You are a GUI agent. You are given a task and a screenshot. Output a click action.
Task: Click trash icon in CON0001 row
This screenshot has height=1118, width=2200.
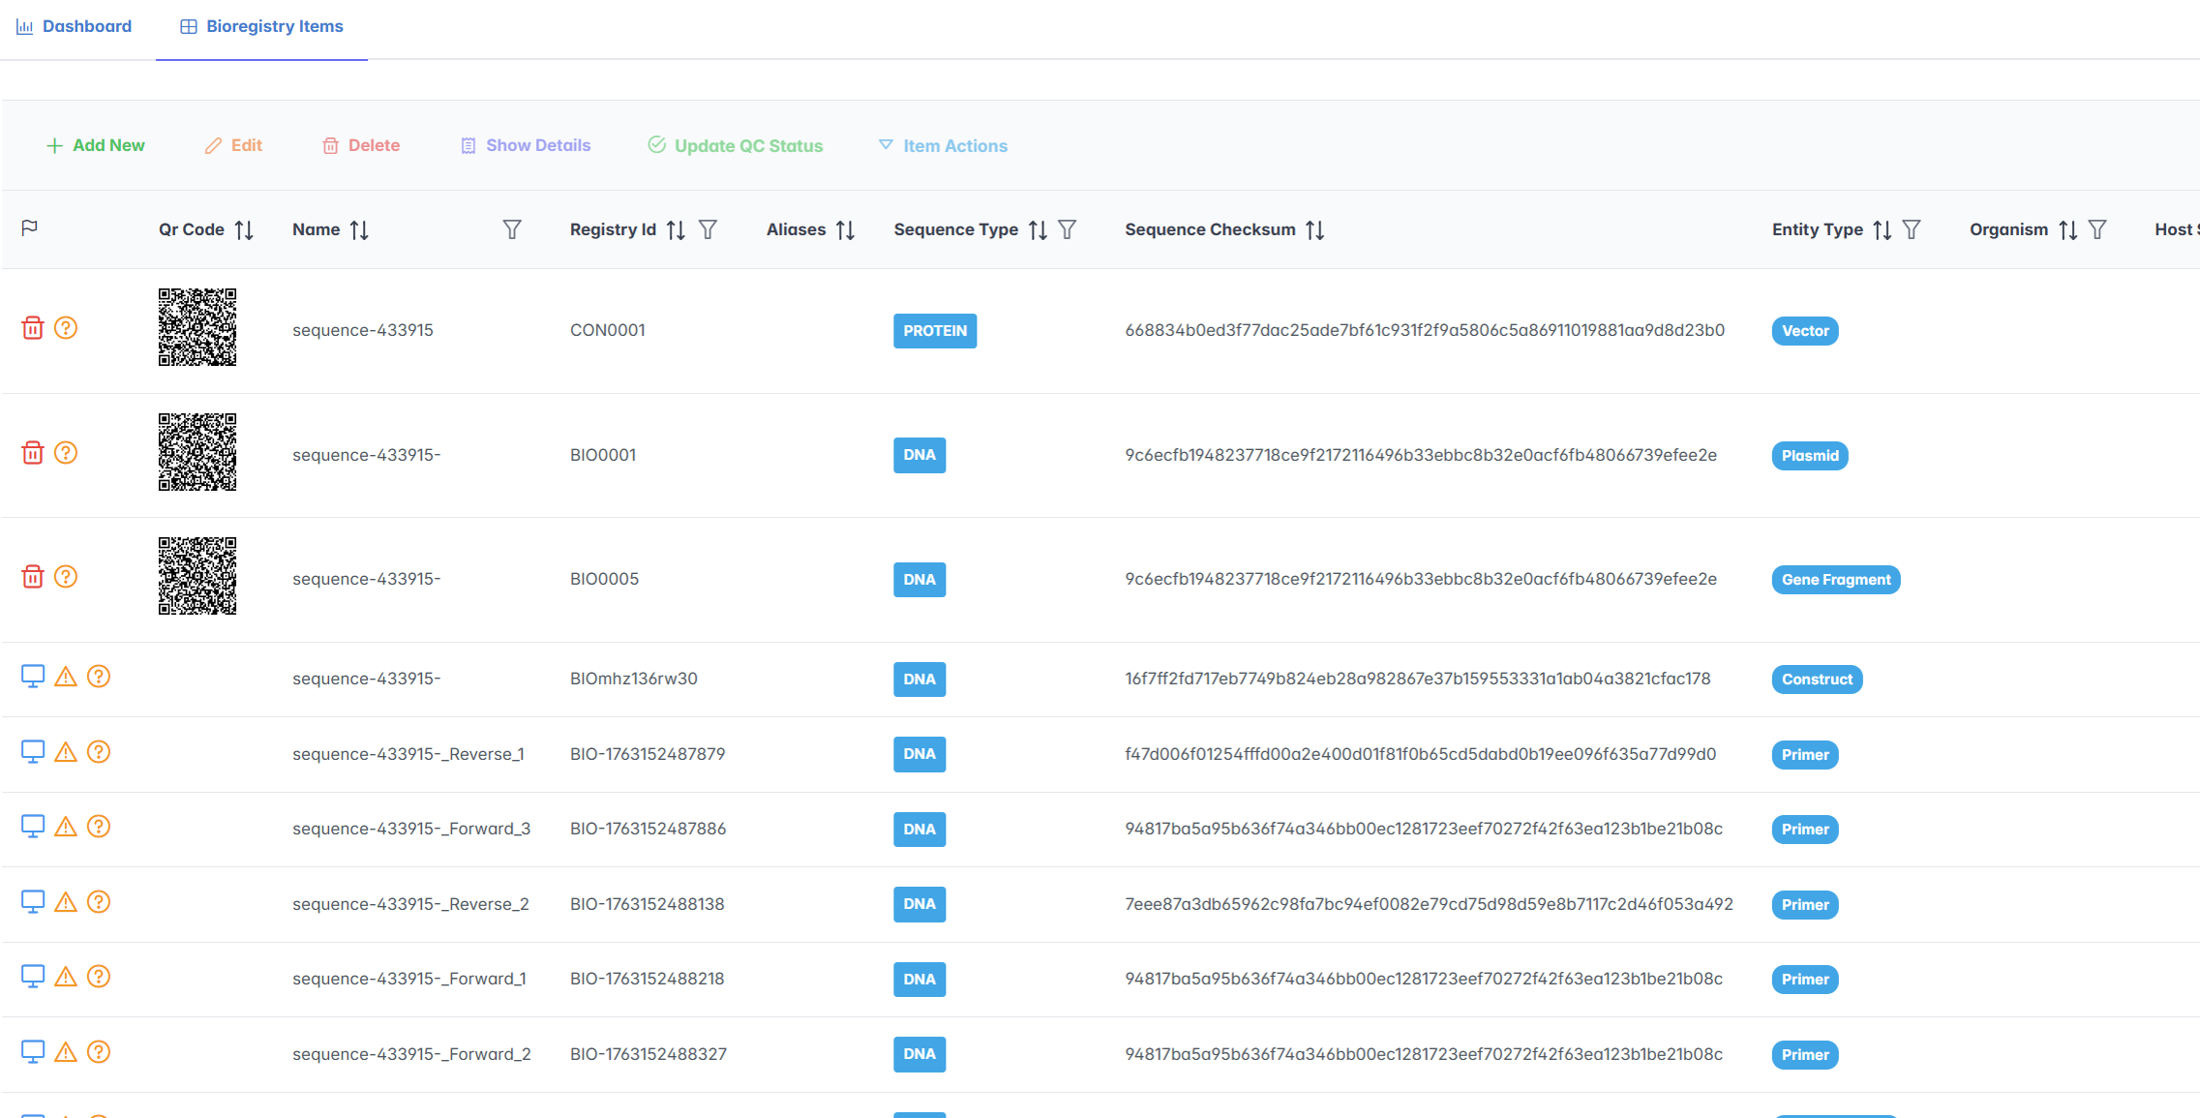tap(33, 327)
